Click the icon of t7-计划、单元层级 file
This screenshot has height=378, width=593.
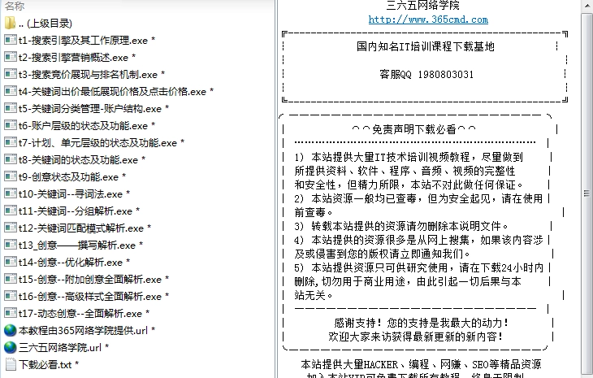(11, 142)
